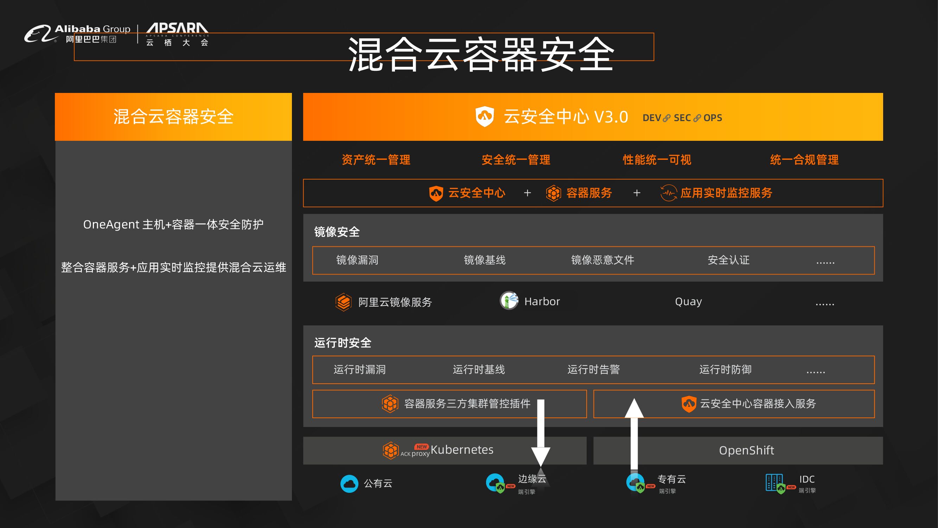Click the hexagon 容器服务 icon
This screenshot has width=938, height=528.
pyautogui.click(x=554, y=193)
